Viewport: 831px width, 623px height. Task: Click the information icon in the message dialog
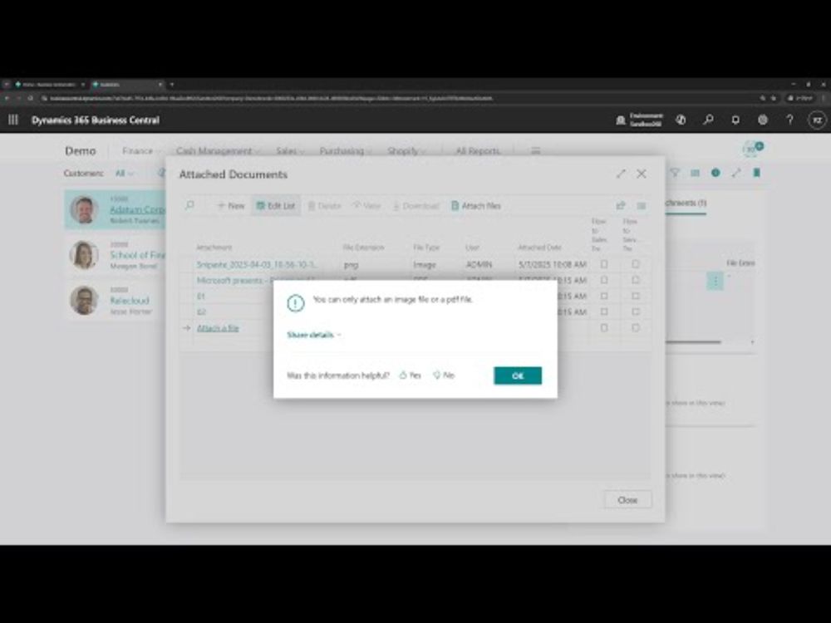coord(296,303)
